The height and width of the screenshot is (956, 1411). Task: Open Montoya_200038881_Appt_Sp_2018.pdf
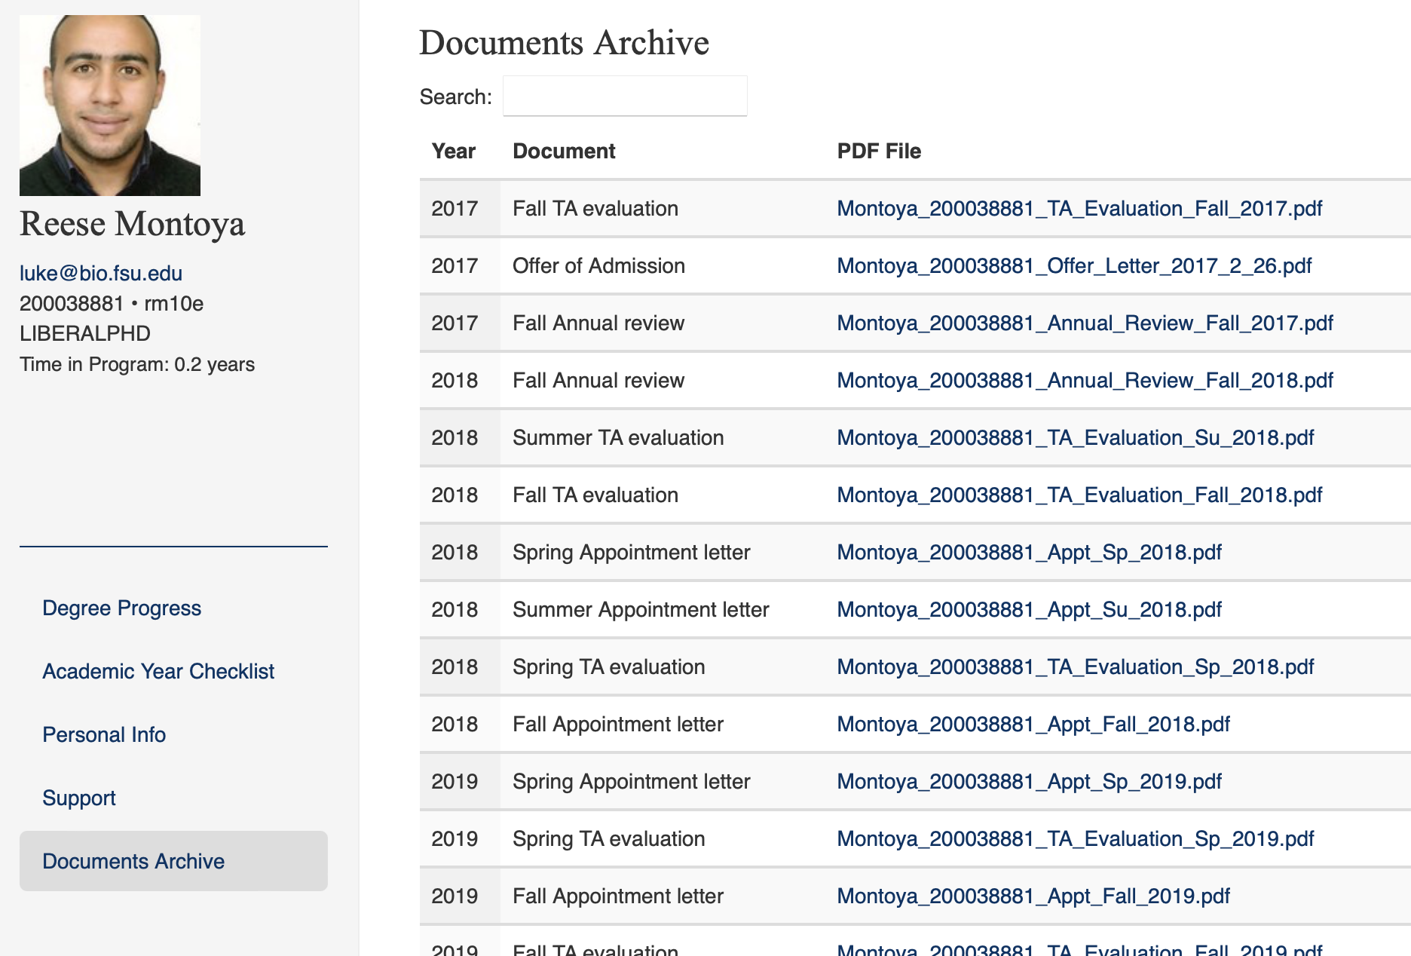(x=1029, y=552)
